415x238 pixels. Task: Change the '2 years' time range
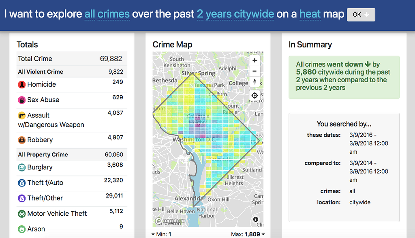tap(214, 14)
